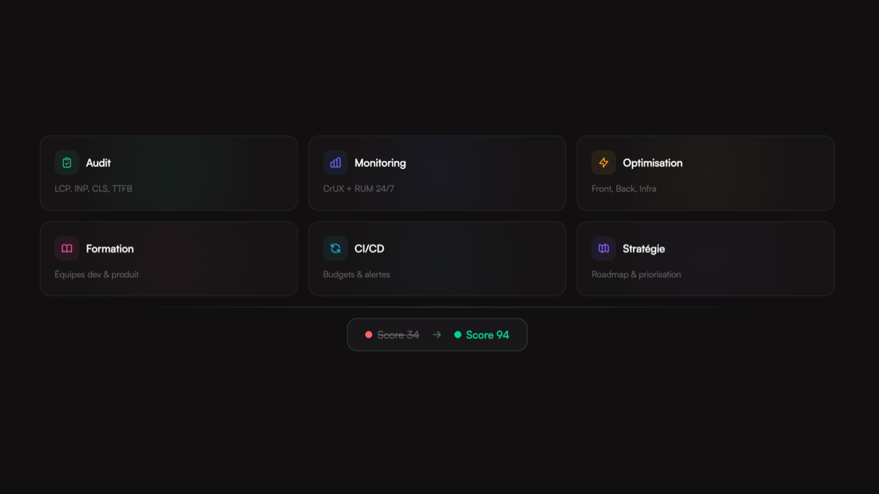Click the CrUX + RUM 24/7 description
The image size is (879, 494).
358,189
